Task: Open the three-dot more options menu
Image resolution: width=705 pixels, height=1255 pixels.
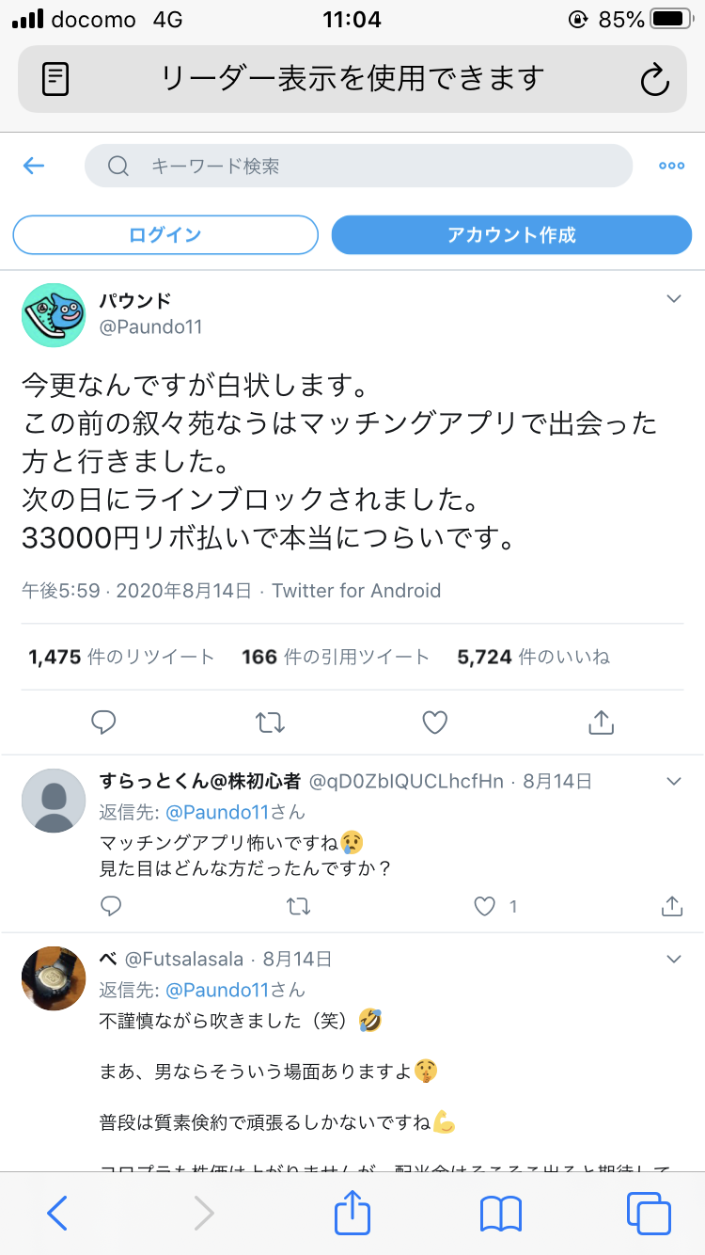Action: [x=671, y=167]
